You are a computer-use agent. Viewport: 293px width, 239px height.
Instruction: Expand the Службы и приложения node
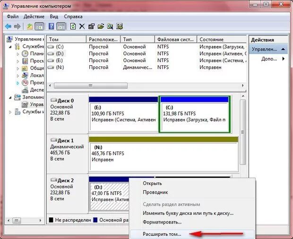point(10,112)
